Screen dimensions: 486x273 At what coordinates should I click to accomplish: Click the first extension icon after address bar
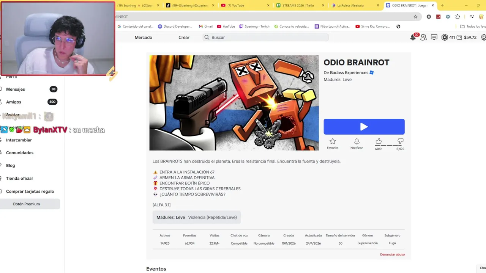tap(429, 17)
